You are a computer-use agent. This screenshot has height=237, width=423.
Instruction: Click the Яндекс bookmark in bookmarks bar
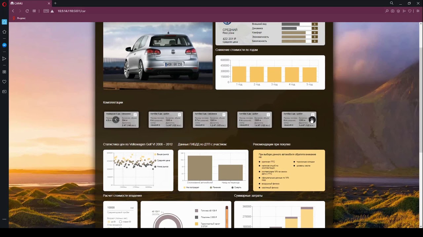pyautogui.click(x=19, y=18)
